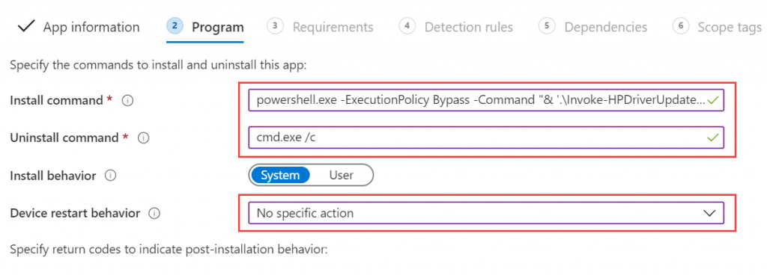Click the App information checkmark icon
This screenshot has height=275, width=767.
pyautogui.click(x=26, y=27)
